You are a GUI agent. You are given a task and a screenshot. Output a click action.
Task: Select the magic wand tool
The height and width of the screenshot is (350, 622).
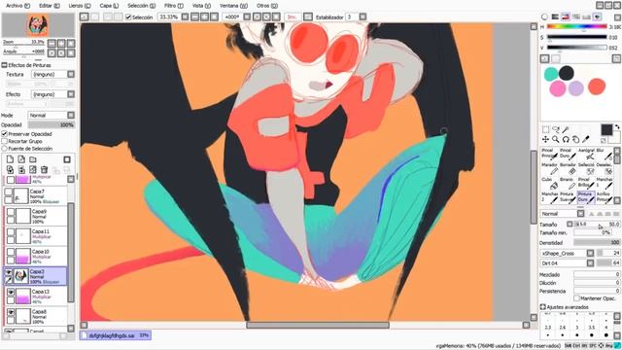(x=566, y=129)
